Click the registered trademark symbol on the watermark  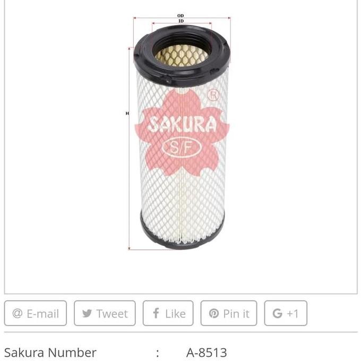pyautogui.click(x=213, y=95)
